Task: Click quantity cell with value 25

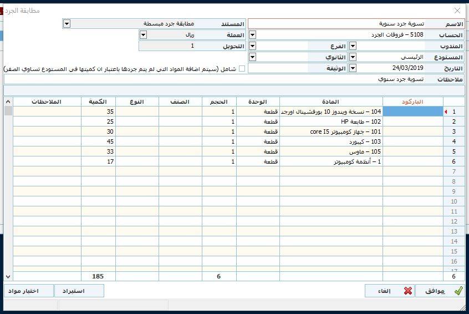Action: (x=98, y=121)
